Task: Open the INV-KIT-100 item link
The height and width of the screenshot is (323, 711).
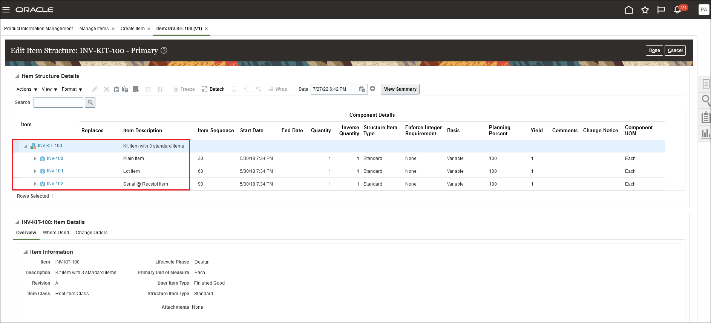Action: pyautogui.click(x=50, y=146)
